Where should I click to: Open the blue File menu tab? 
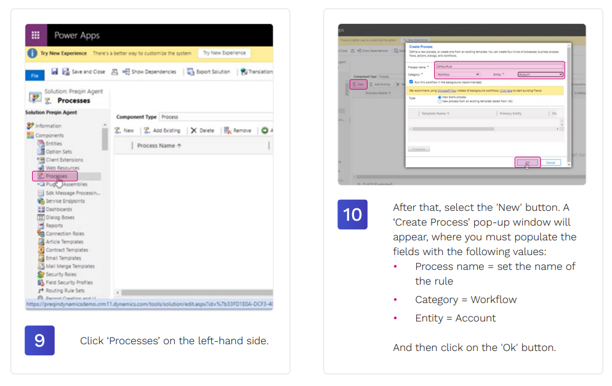(x=34, y=76)
